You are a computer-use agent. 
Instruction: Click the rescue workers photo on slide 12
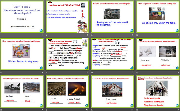pos(157,88)
